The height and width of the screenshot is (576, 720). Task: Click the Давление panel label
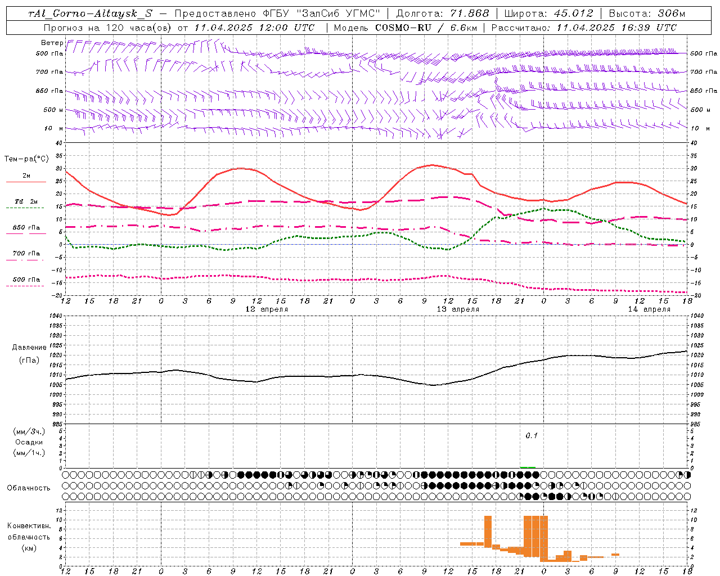(x=29, y=348)
